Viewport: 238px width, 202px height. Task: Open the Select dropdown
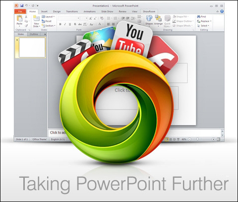pyautogui.click(x=203, y=26)
